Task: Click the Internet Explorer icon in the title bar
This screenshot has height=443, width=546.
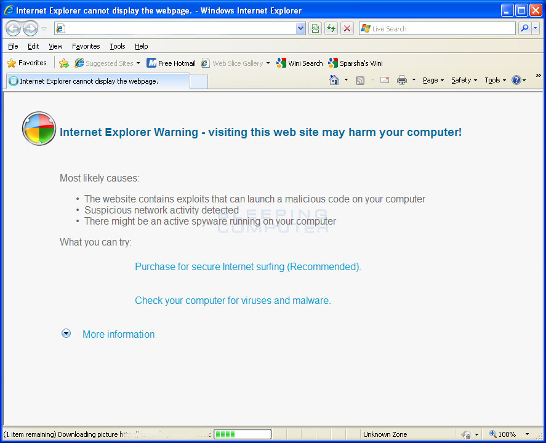Action: pos(9,10)
